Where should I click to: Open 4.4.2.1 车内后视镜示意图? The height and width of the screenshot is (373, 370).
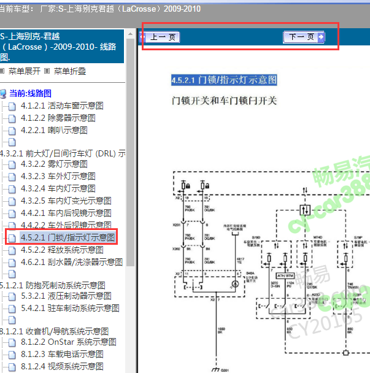66,213
